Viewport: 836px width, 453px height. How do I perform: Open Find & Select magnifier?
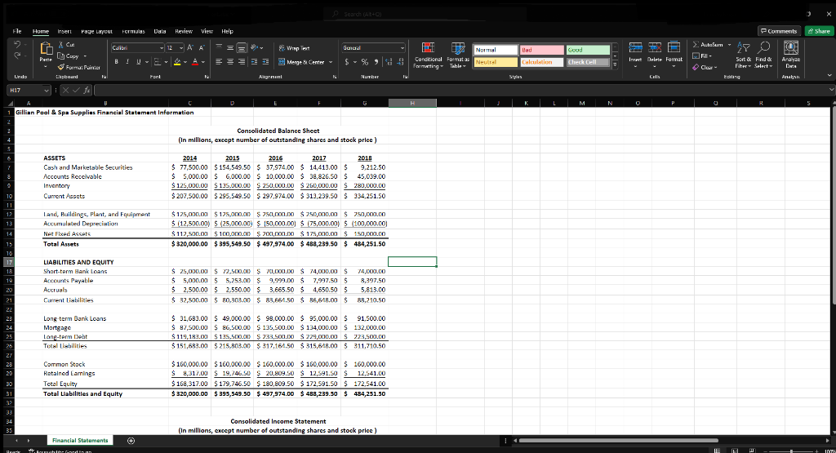(763, 56)
